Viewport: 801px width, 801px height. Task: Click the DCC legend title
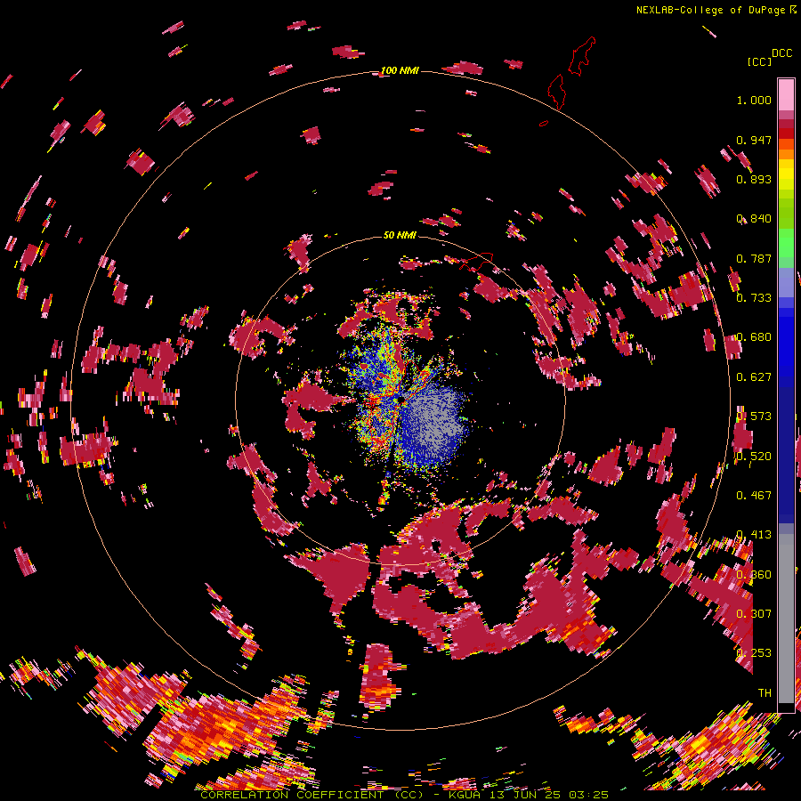[781, 53]
